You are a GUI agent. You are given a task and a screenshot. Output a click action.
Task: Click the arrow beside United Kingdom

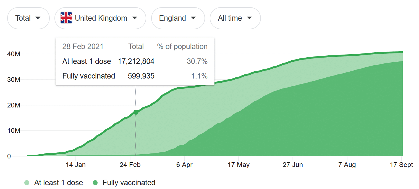click(x=135, y=18)
